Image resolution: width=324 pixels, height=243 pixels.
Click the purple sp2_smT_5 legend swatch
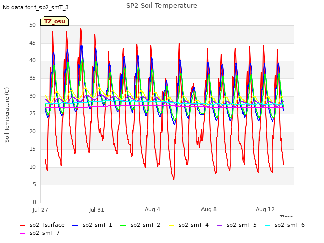[x=219, y=226]
